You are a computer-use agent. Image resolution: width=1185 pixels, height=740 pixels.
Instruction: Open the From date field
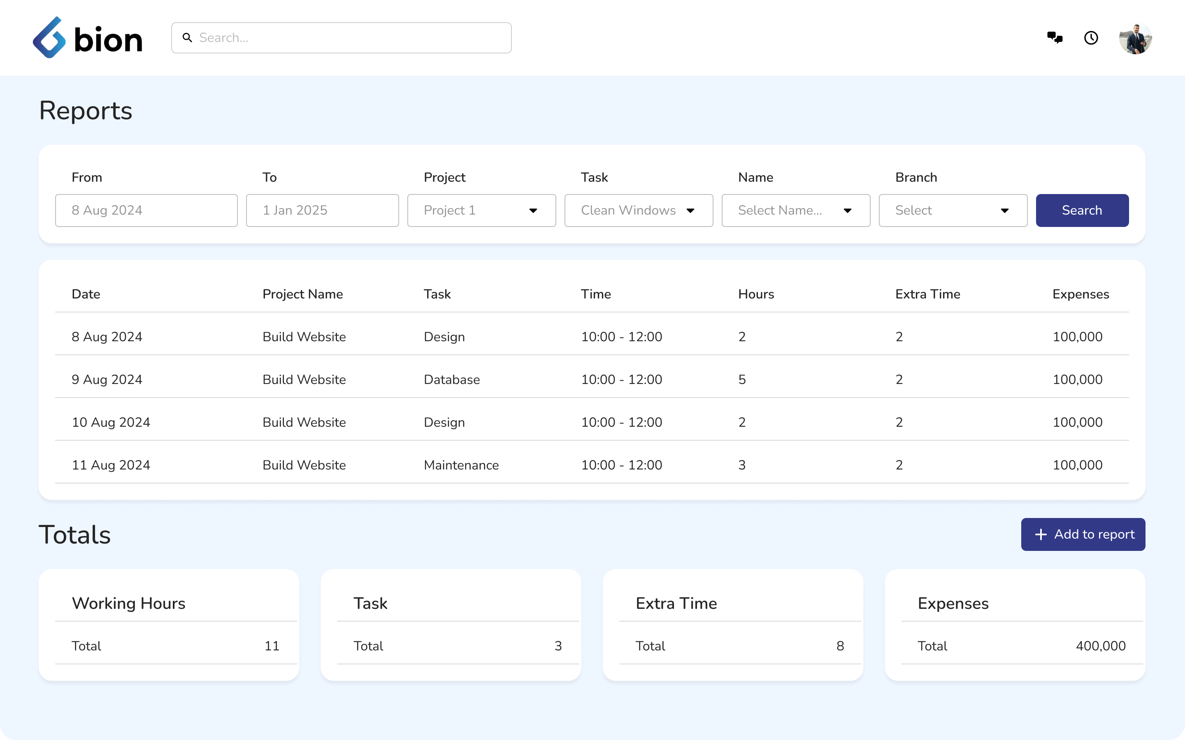[x=146, y=210]
